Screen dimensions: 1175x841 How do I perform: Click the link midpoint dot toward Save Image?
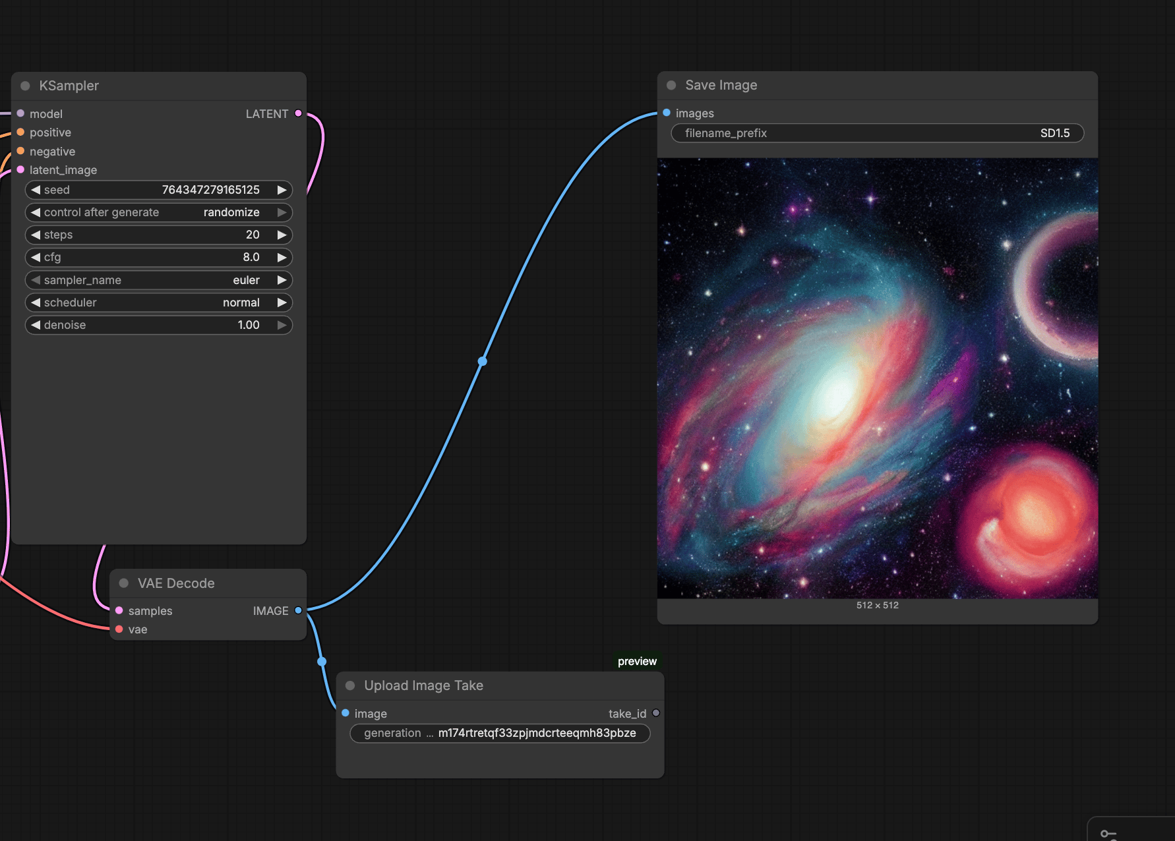483,361
